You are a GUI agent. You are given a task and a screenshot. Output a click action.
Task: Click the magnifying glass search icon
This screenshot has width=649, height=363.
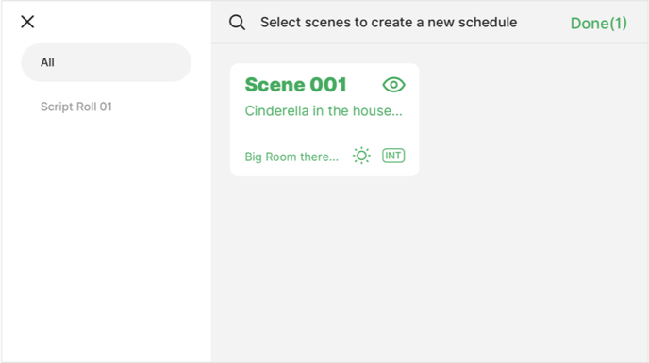point(237,23)
